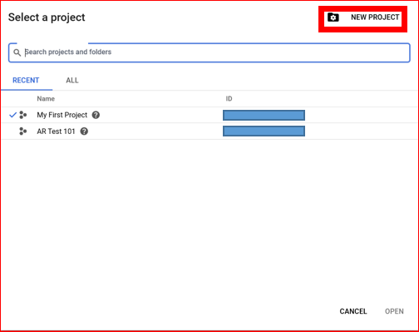Click the blue checkmark for My First Project
The height and width of the screenshot is (332, 419).
click(12, 115)
